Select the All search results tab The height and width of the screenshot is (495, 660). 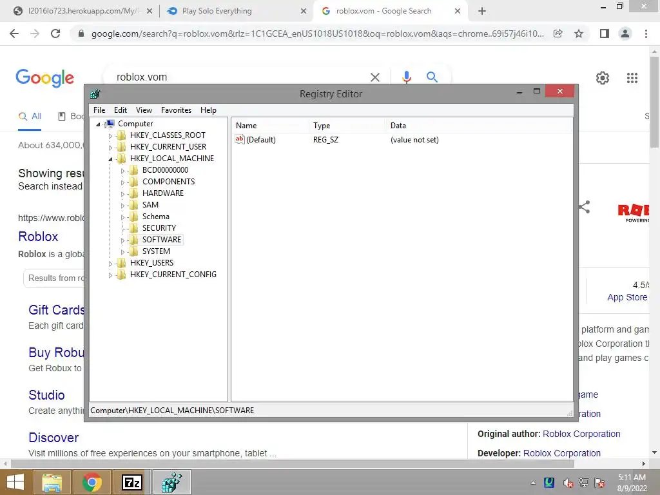pos(30,117)
